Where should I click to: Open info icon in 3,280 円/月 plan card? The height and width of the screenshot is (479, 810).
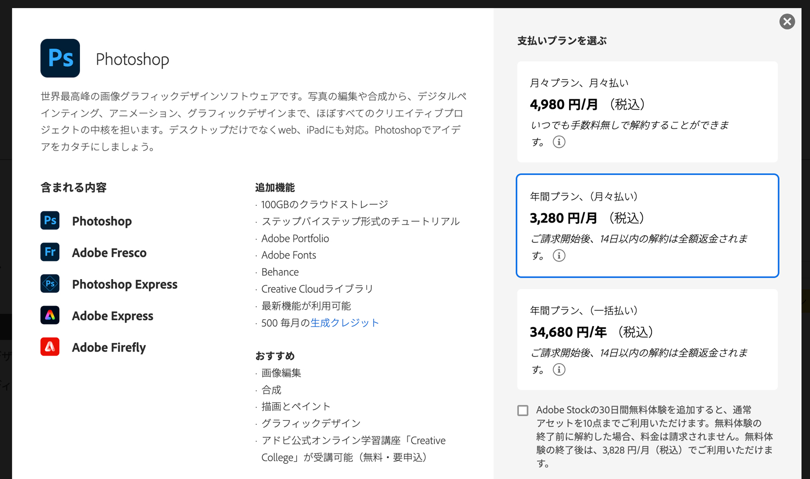pyautogui.click(x=559, y=256)
